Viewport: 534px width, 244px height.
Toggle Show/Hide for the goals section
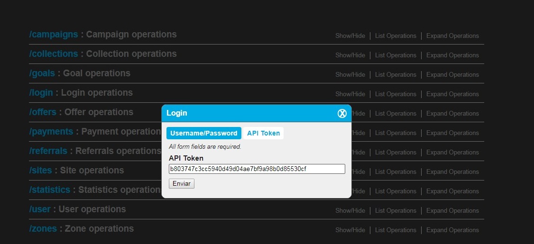click(350, 75)
